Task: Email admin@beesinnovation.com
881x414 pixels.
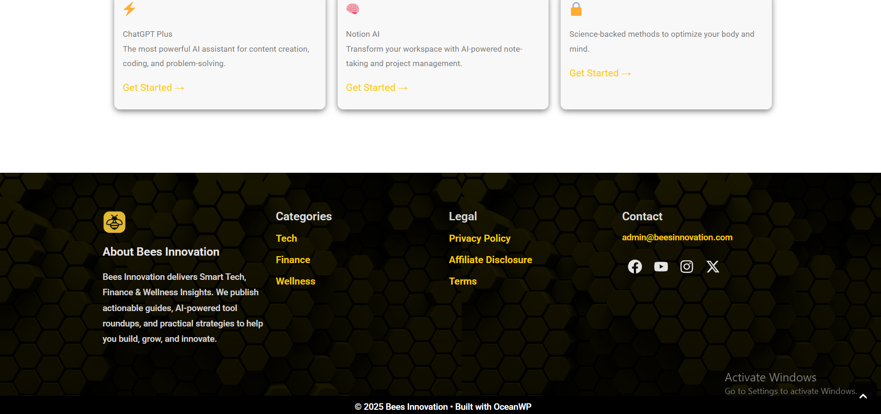Action: pyautogui.click(x=677, y=238)
